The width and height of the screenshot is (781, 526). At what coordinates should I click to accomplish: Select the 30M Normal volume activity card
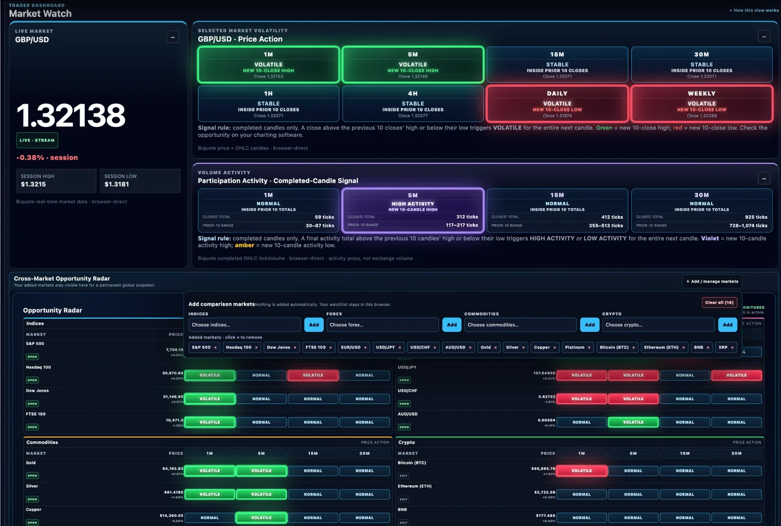tap(702, 210)
